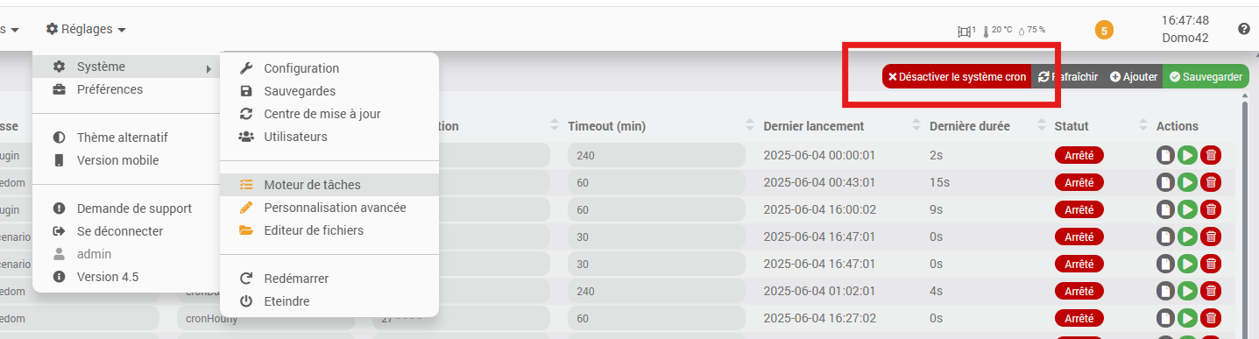Start the cron launched at 16:27:02
This screenshot has width=1259, height=339.
[x=1187, y=318]
